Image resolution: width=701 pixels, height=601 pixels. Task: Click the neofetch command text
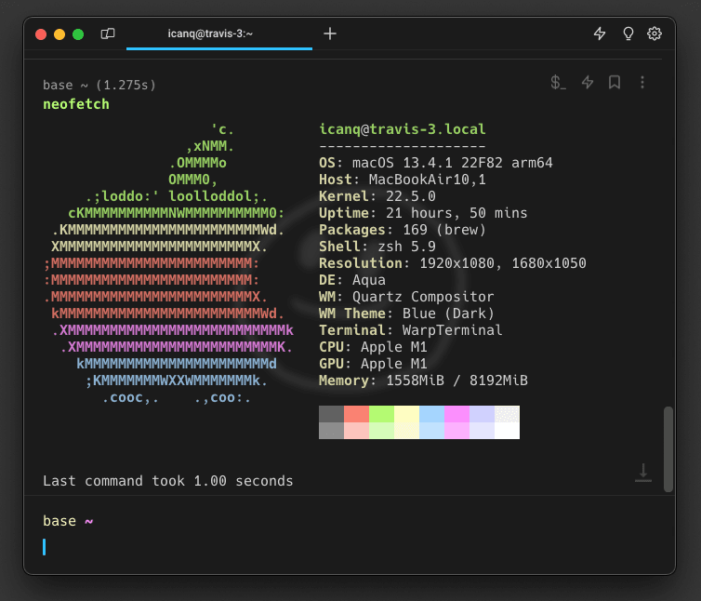[76, 104]
